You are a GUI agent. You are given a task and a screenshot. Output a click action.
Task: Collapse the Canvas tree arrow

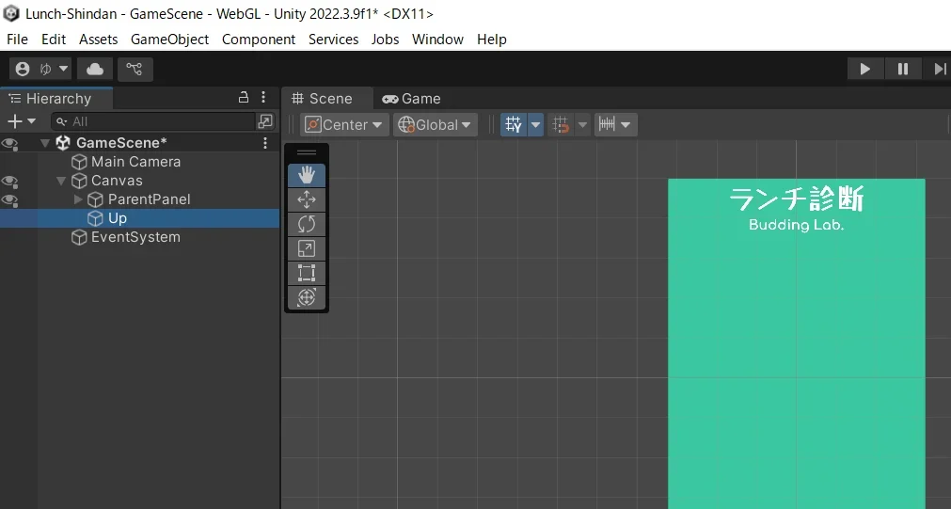point(60,181)
